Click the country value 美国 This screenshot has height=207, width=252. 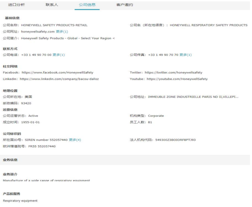click(x=28, y=97)
